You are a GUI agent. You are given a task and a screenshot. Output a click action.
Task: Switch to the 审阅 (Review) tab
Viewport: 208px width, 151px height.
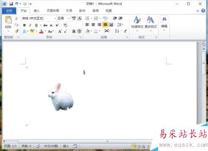click(96, 11)
